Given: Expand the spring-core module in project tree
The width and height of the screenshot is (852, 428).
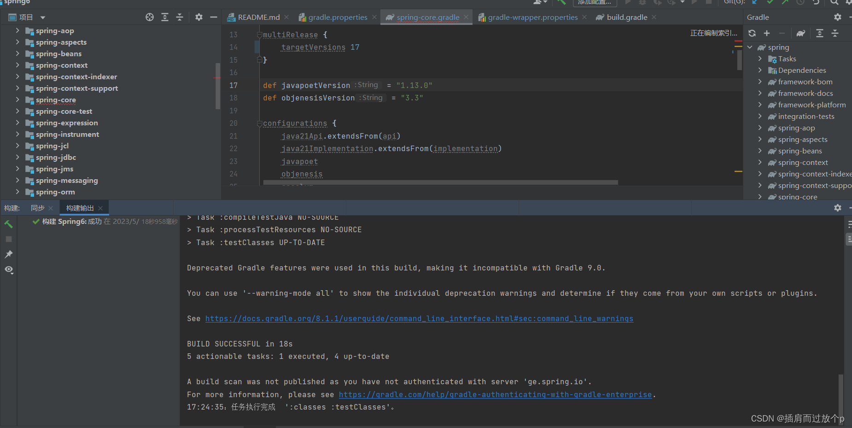Looking at the screenshot, I should tap(18, 100).
